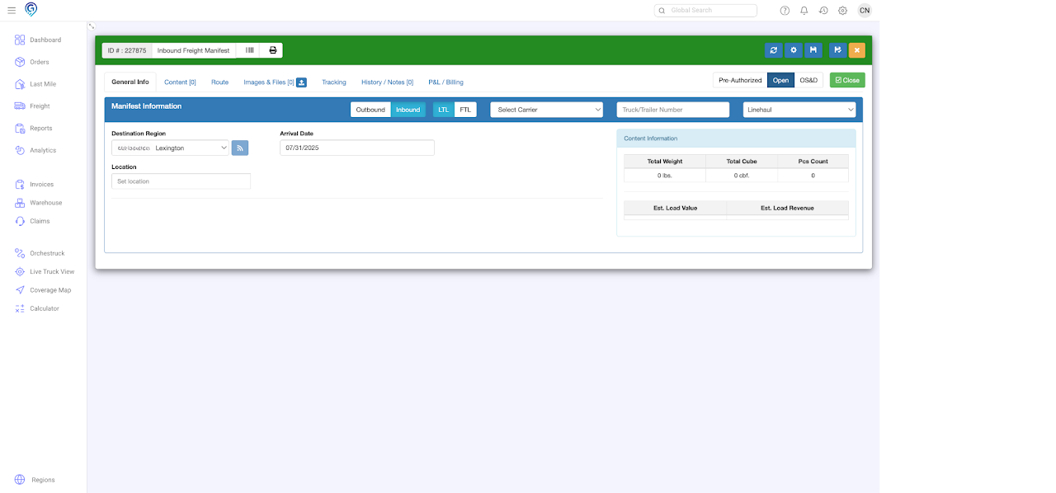Click the save-and-close icon button

point(837,50)
